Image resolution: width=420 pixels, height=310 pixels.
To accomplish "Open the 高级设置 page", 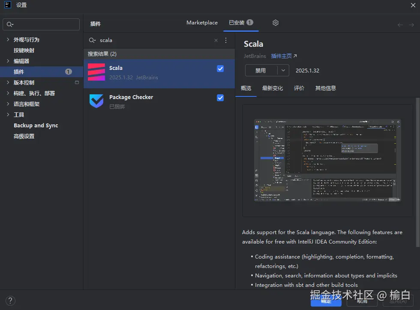I will (x=24, y=136).
